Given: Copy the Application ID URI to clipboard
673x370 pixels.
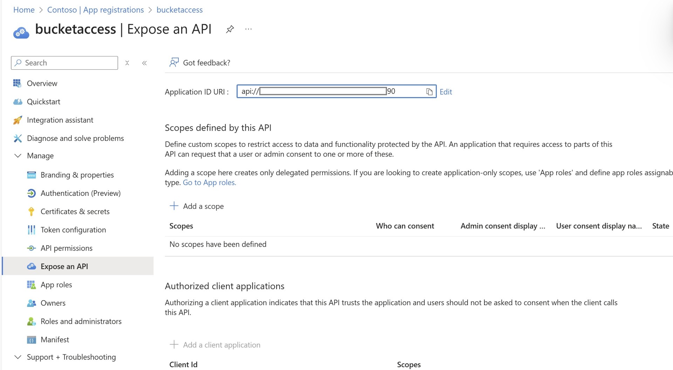Looking at the screenshot, I should point(429,92).
